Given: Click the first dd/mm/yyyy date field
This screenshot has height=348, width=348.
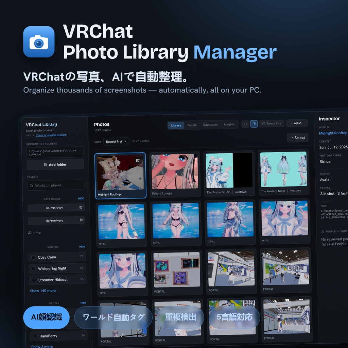Looking at the screenshot, I should (56, 208).
